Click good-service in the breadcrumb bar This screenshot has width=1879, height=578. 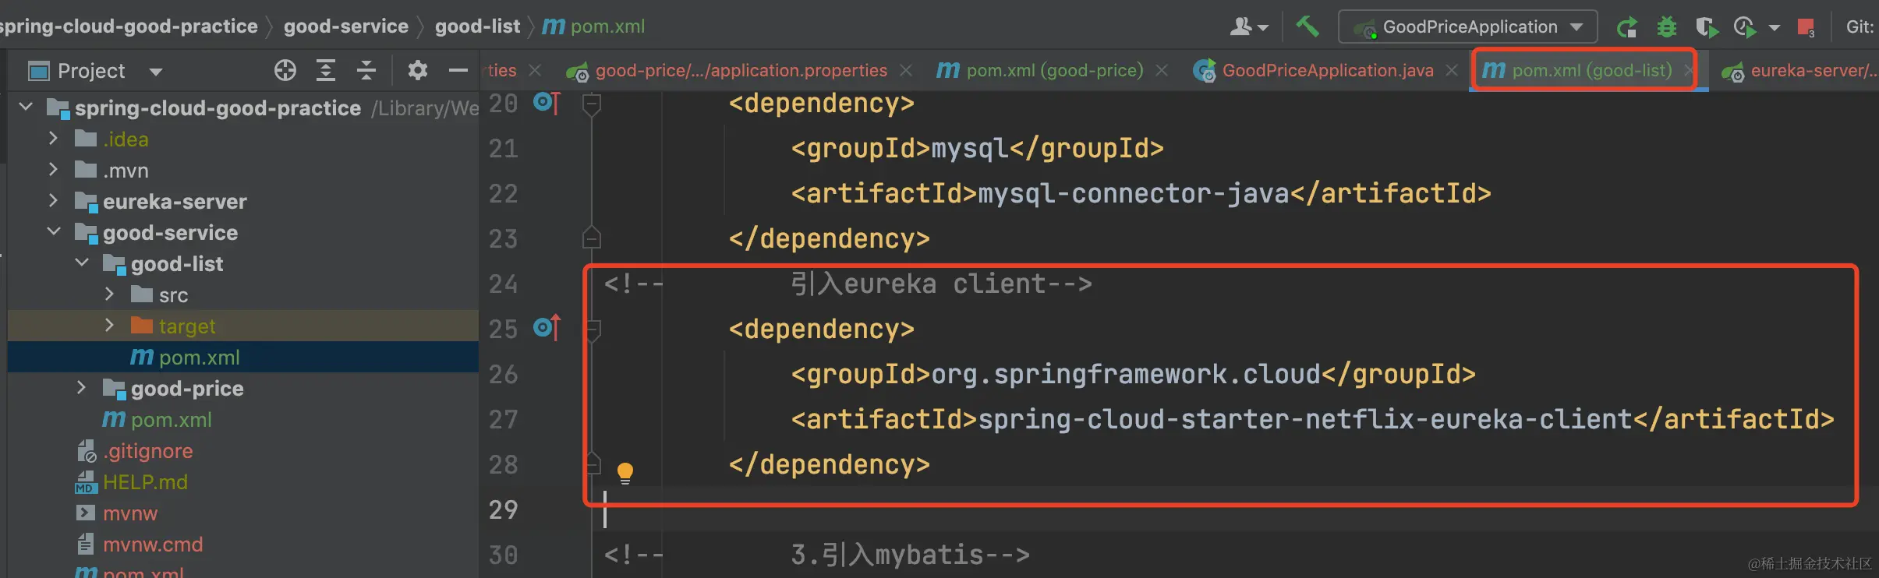[346, 26]
